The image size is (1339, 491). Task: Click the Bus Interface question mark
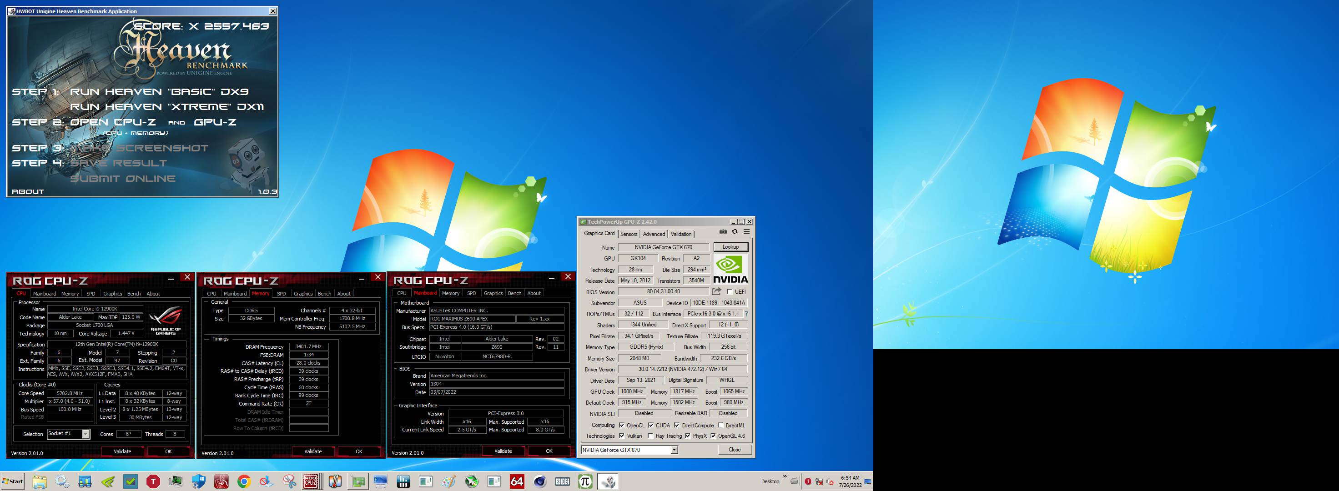pos(746,314)
